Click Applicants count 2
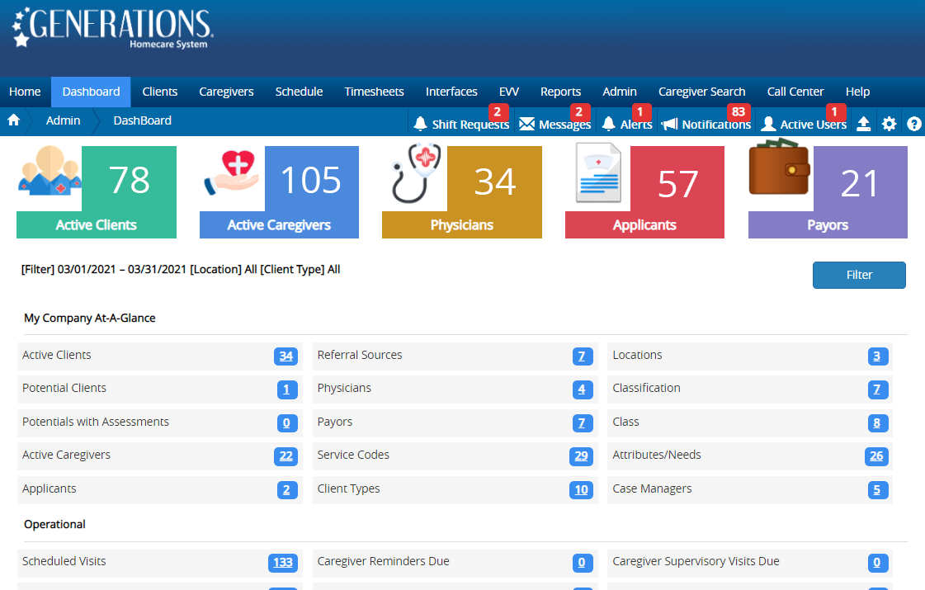925x590 pixels. (x=287, y=489)
